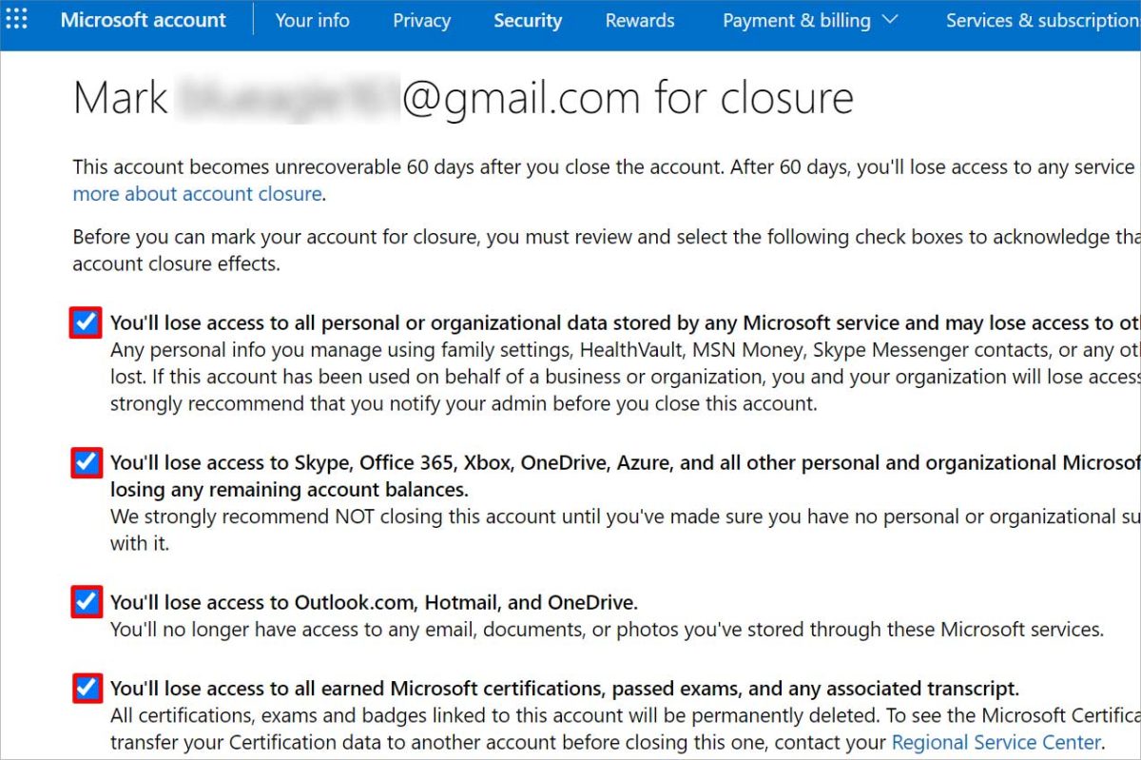Screen dimensions: 1141x760
Task: Uncheck the Outlook.com, Hotmail, and OneDrive checkbox
Action: coord(85,601)
